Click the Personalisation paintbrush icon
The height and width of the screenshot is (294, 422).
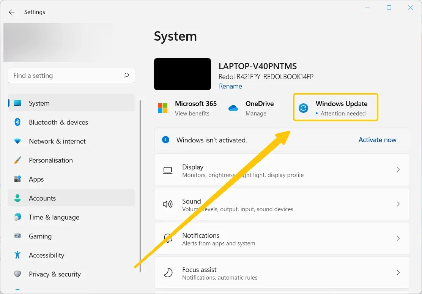17,160
